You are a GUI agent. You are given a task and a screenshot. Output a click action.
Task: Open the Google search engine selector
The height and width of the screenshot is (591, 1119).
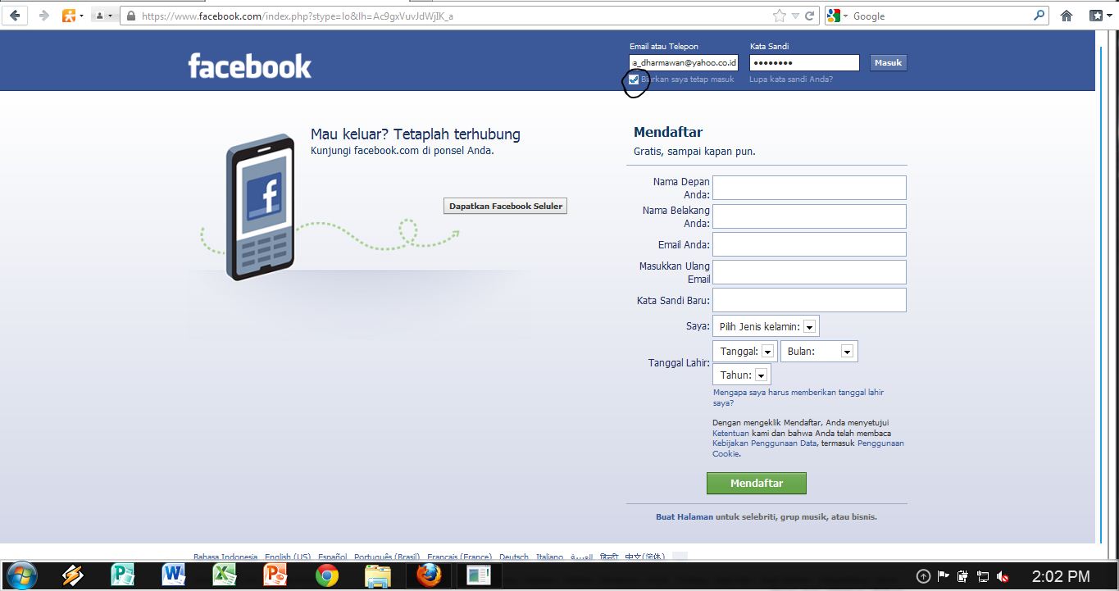pos(838,16)
